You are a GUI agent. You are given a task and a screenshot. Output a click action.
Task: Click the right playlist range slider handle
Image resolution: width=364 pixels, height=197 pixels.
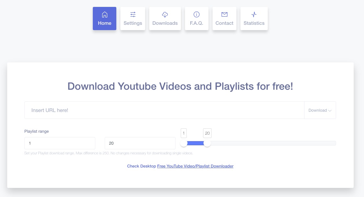[207, 143]
